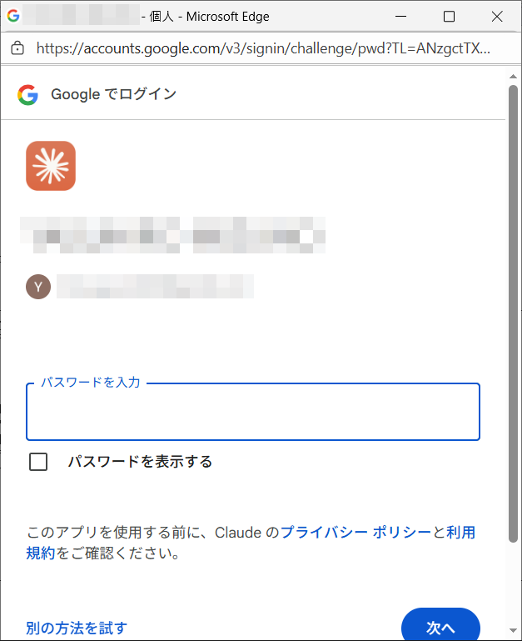Maximize the Microsoft Edge sign-in window
The height and width of the screenshot is (641, 522).
[x=449, y=16]
